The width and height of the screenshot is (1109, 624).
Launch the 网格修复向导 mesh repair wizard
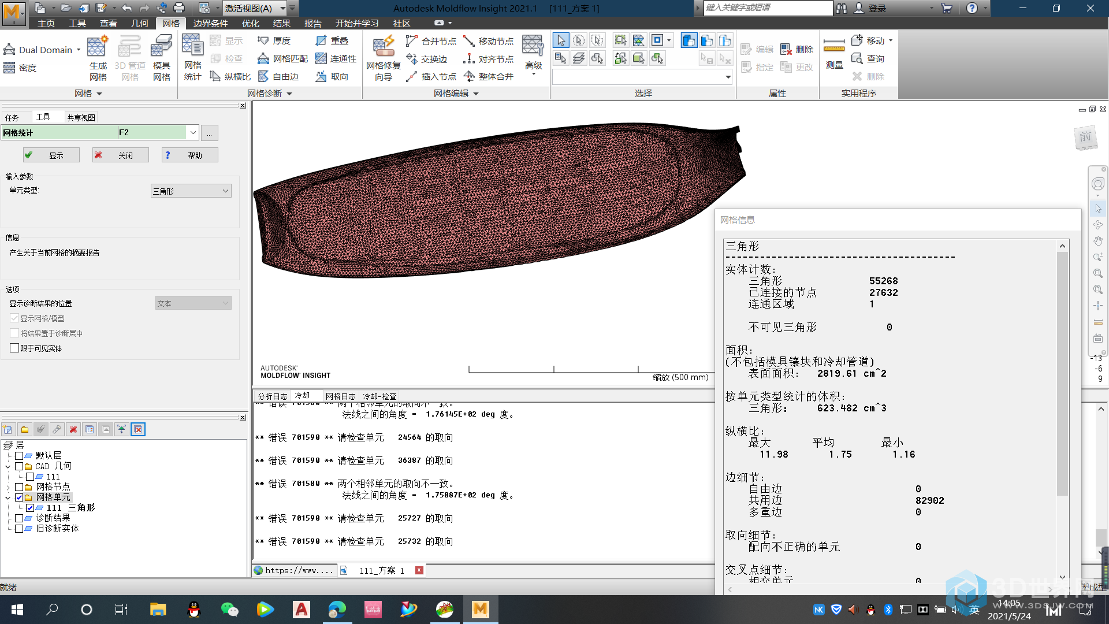[383, 58]
